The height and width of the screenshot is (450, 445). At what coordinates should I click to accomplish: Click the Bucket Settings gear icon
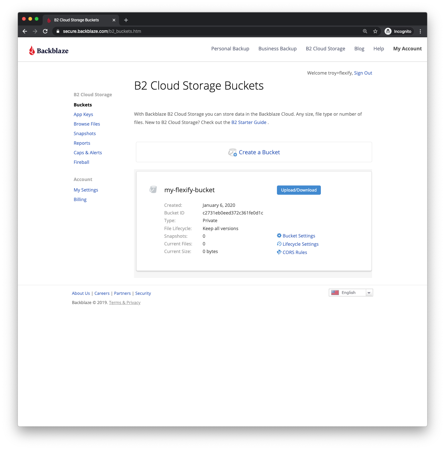279,236
